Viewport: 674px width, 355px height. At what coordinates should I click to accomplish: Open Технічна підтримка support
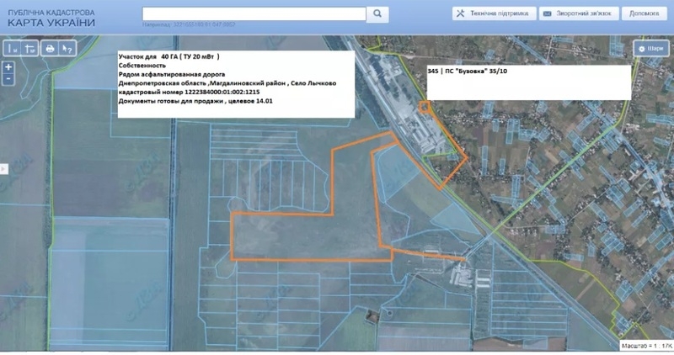click(x=493, y=13)
